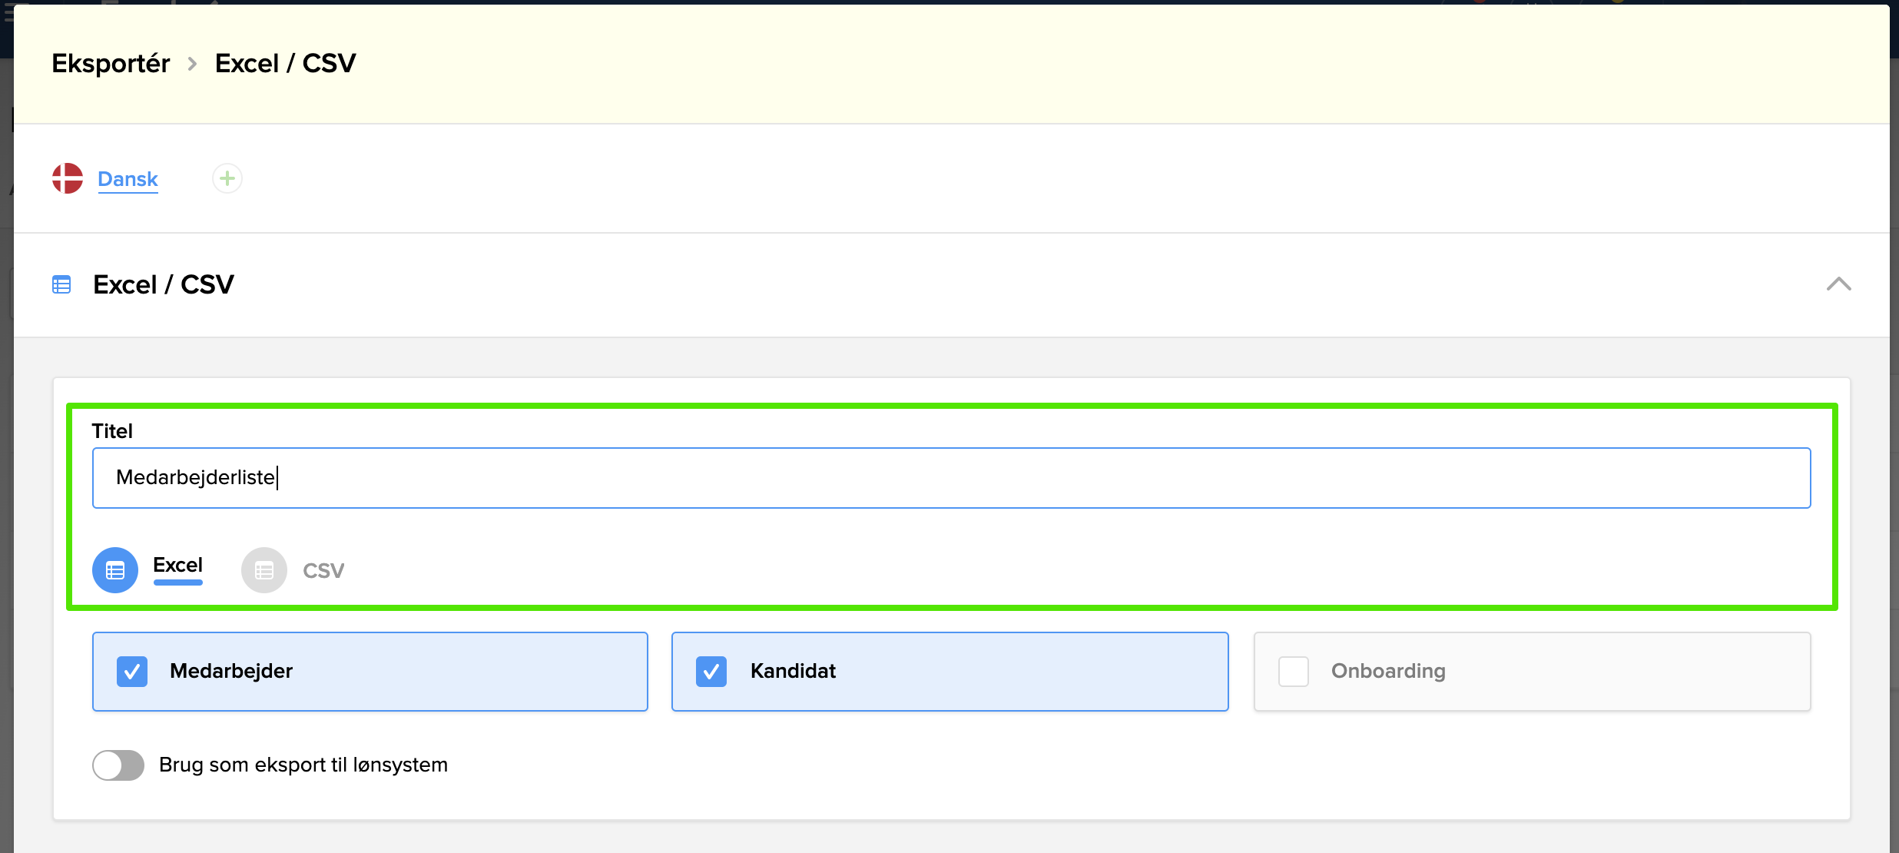Viewport: 1899px width, 853px height.
Task: Collapse the Excel / CSV section chevron
Action: (1838, 284)
